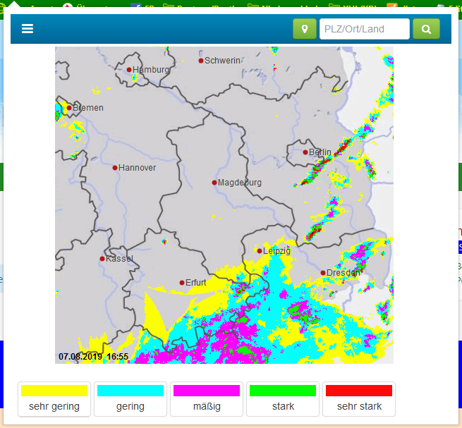This screenshot has width=462, height=428.
Task: Click the green location pin button
Action: [x=305, y=29]
